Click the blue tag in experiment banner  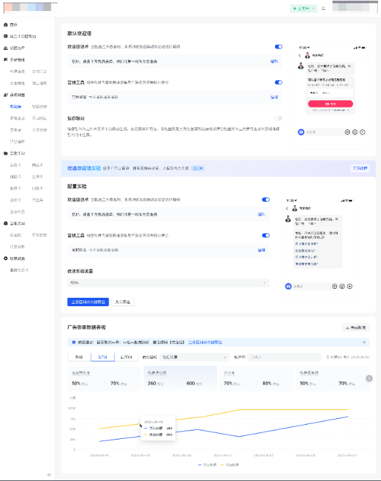pos(198,168)
